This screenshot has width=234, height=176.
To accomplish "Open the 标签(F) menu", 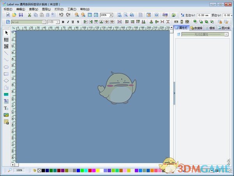I will (8, 9).
